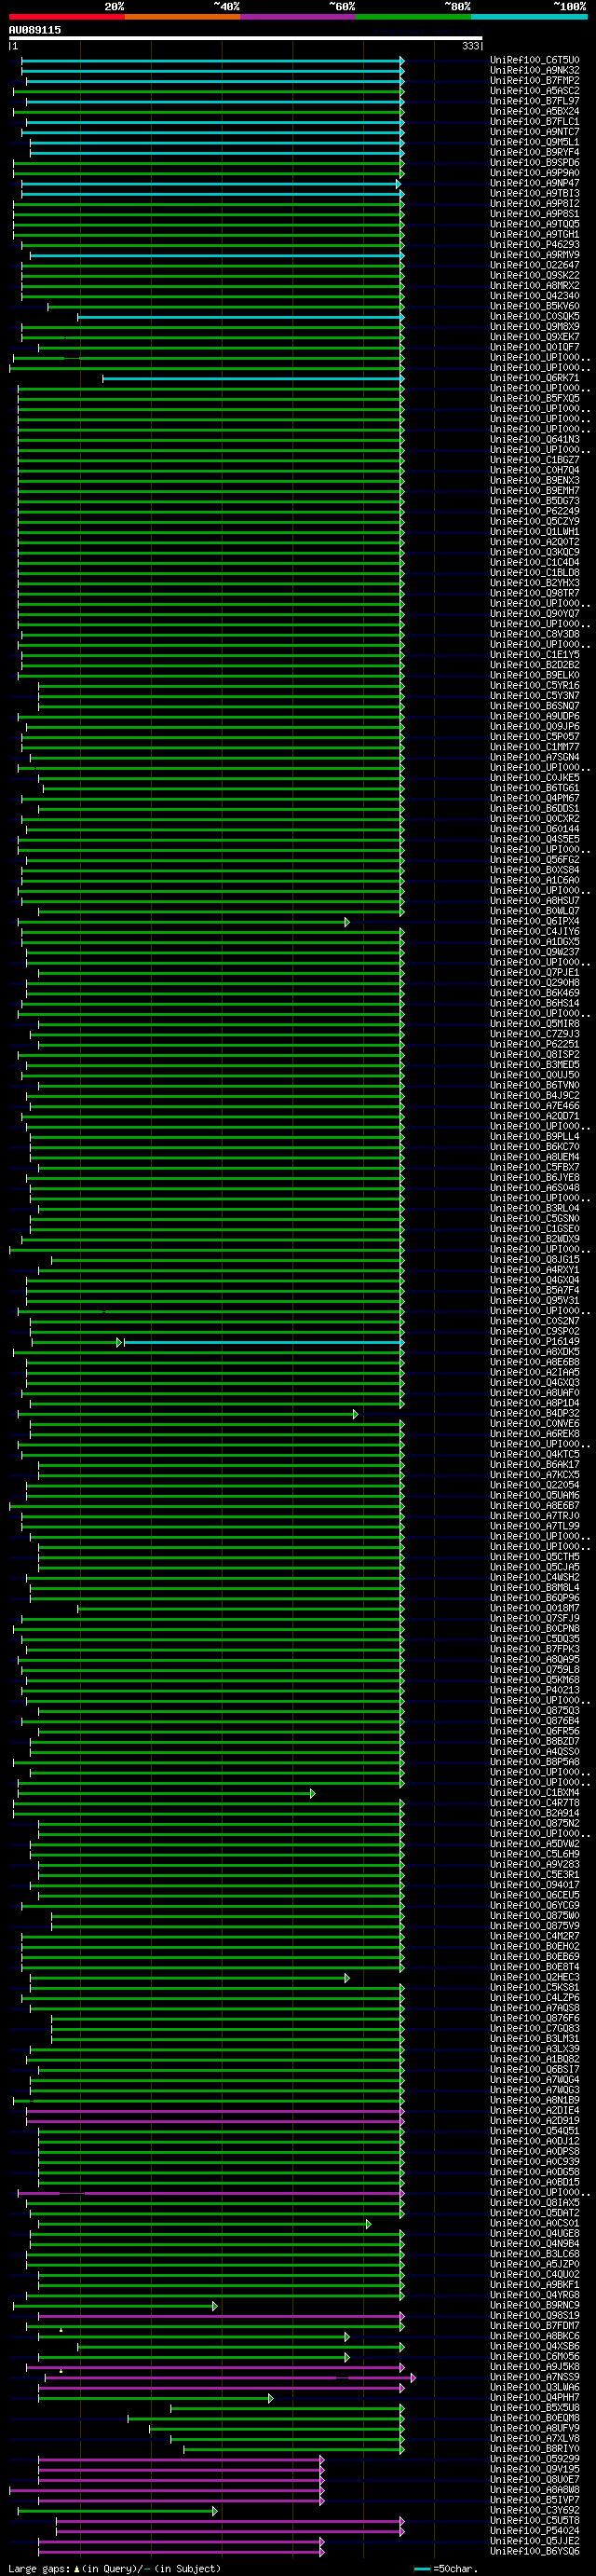Click the Large gaps legend text
The width and height of the screenshot is (596, 2576).
114,2568
